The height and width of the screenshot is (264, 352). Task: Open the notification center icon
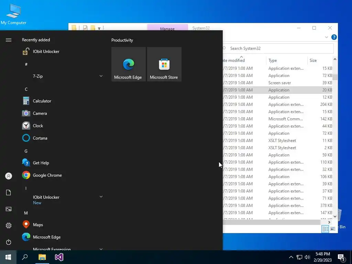click(x=341, y=257)
